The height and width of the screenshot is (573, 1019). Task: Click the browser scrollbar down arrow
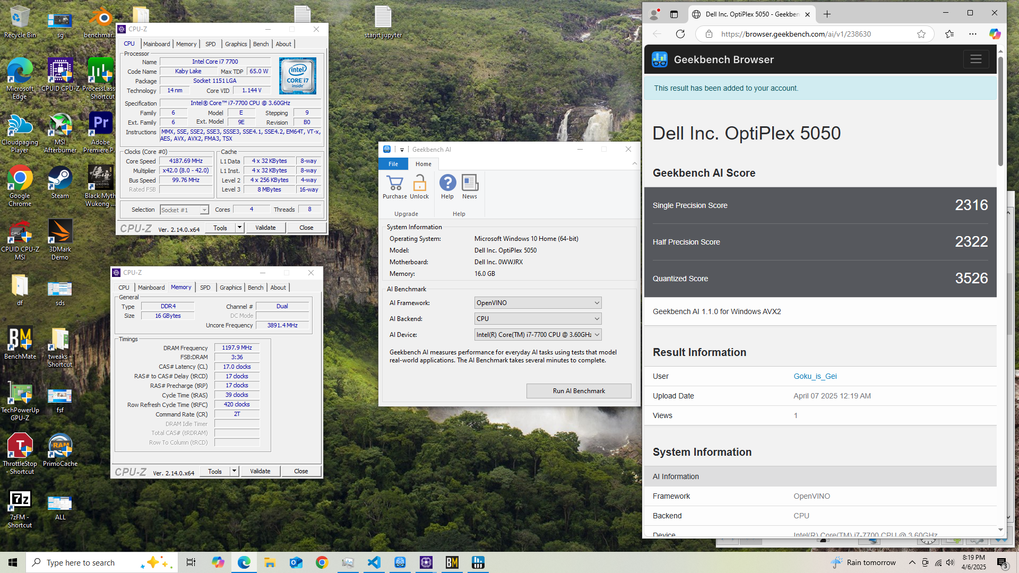(x=1000, y=529)
